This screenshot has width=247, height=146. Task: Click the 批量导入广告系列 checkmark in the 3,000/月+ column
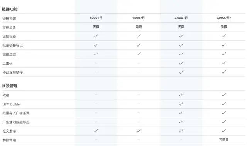tap(224, 113)
